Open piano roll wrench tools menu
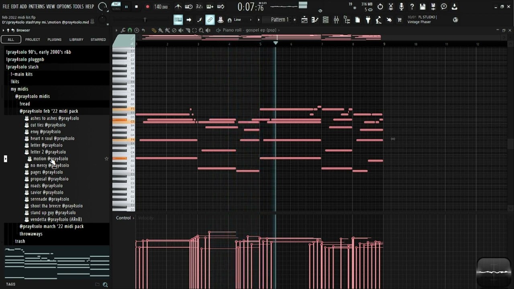This screenshot has height=289, width=514. (x=123, y=30)
